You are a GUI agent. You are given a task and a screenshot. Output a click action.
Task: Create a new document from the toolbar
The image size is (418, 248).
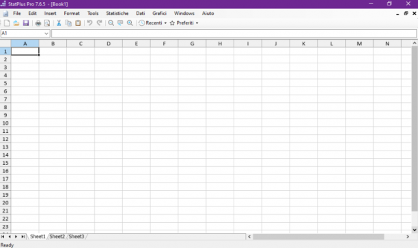pos(7,23)
